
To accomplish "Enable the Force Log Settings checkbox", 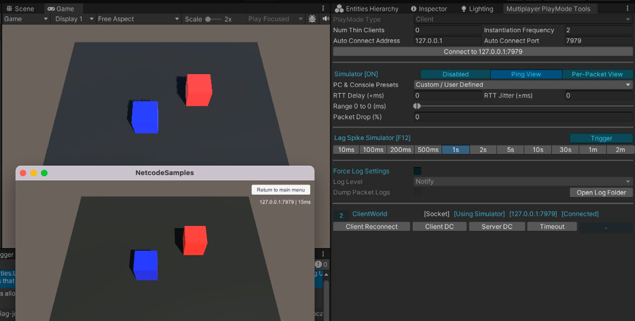I will tap(418, 171).
